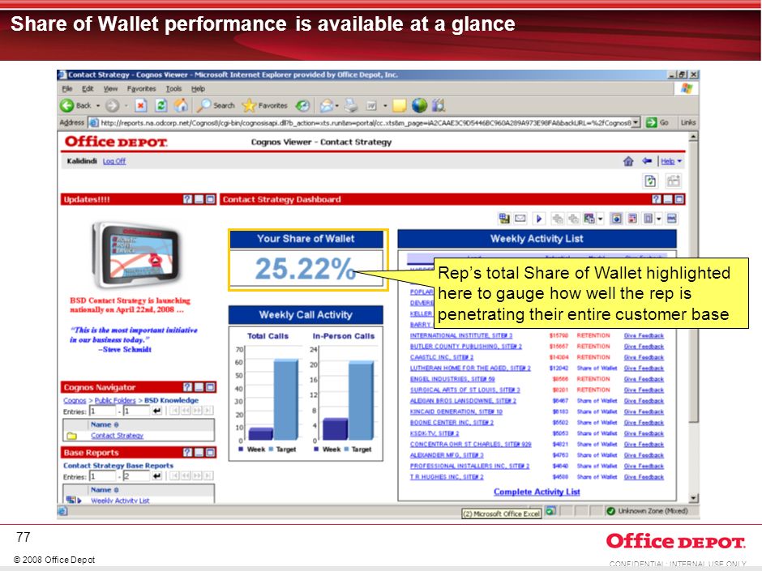Screen dimensions: 762x571
Task: Click the View in HTML format icon
Action: click(616, 219)
